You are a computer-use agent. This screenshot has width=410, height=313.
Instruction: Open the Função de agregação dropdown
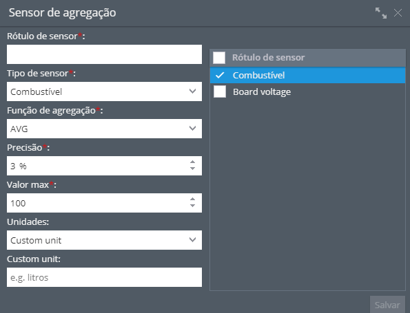(104, 129)
